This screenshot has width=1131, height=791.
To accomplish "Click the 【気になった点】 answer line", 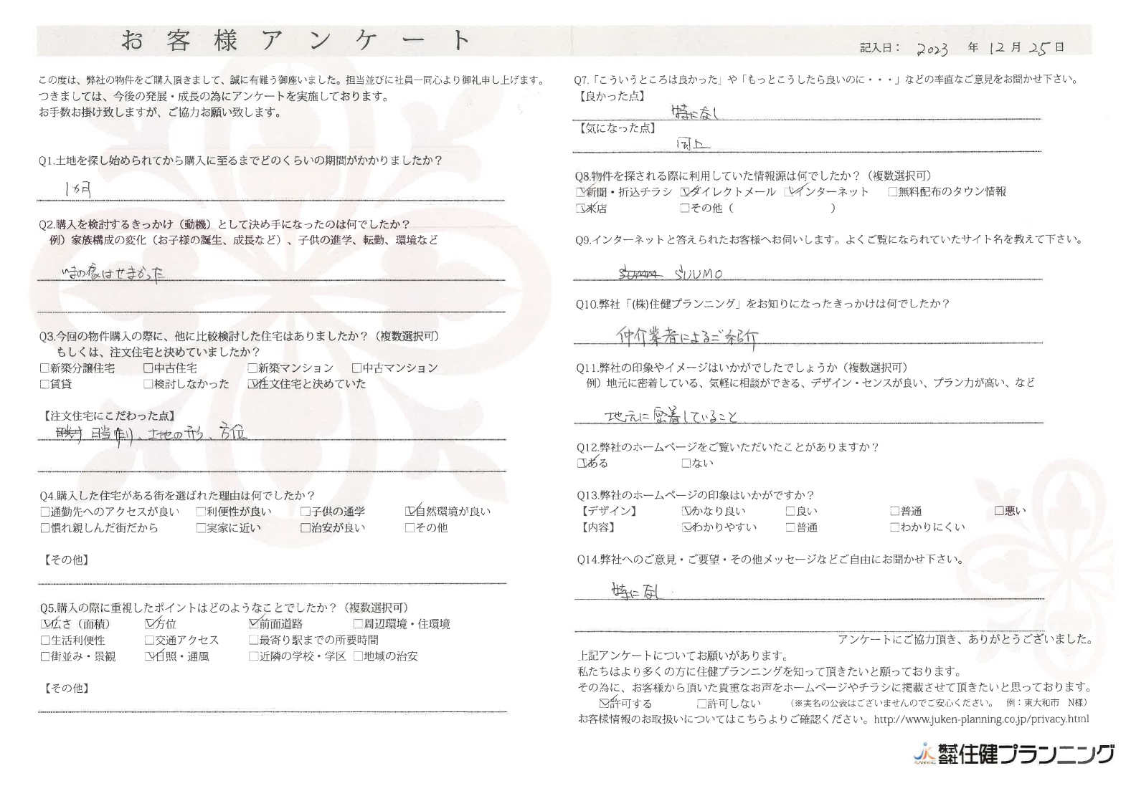I will [x=807, y=143].
